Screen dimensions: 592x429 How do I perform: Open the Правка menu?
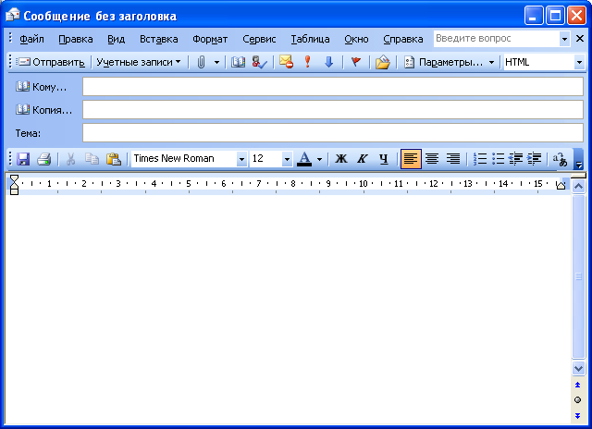point(76,39)
